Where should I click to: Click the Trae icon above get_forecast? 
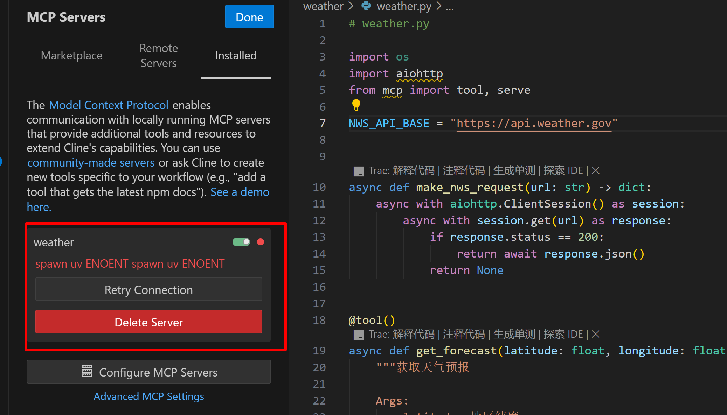click(x=358, y=335)
